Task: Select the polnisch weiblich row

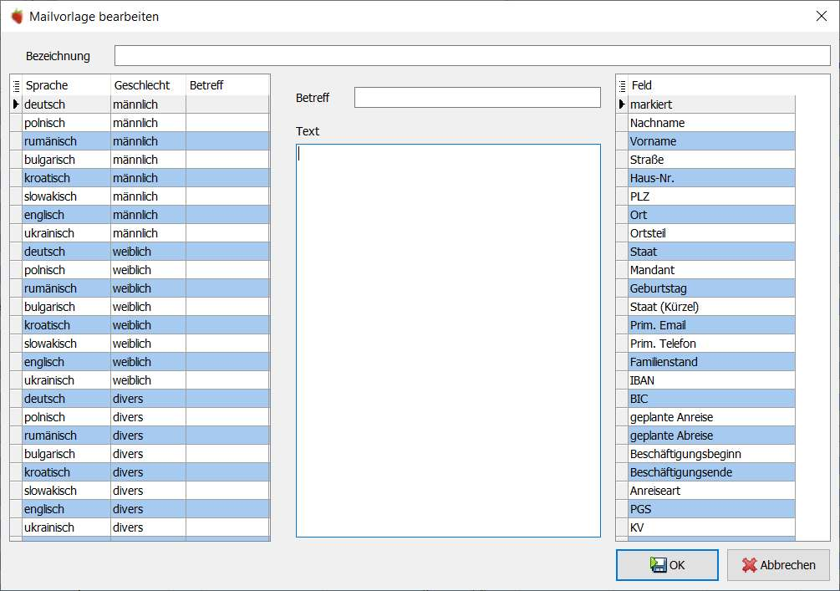Action: (145, 270)
